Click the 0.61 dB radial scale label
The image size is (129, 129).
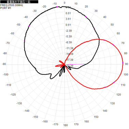68,25
